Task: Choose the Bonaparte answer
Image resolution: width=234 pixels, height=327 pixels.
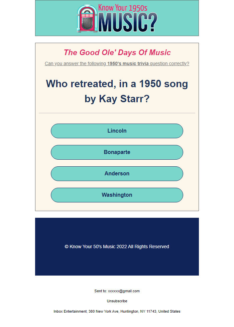Action: 117,152
